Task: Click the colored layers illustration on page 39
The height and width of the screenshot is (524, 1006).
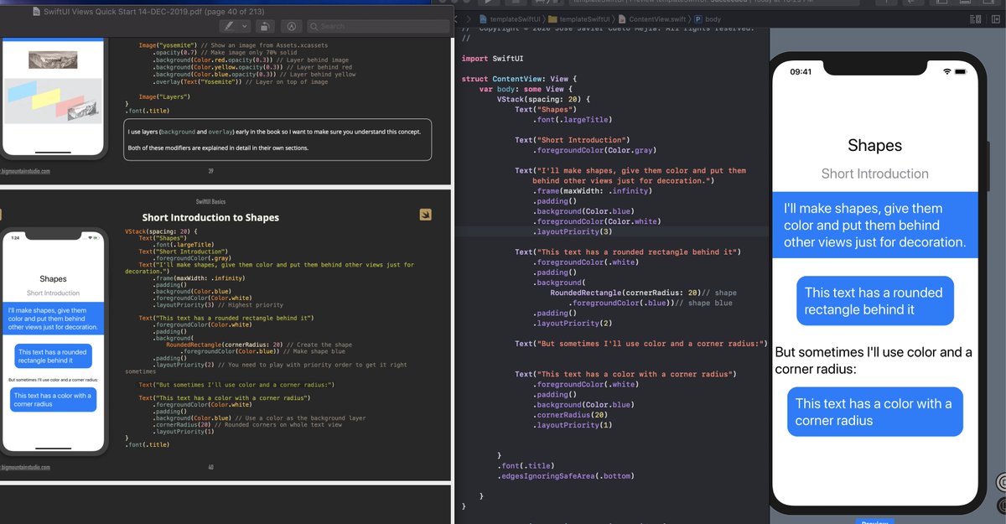Action: coord(53,100)
